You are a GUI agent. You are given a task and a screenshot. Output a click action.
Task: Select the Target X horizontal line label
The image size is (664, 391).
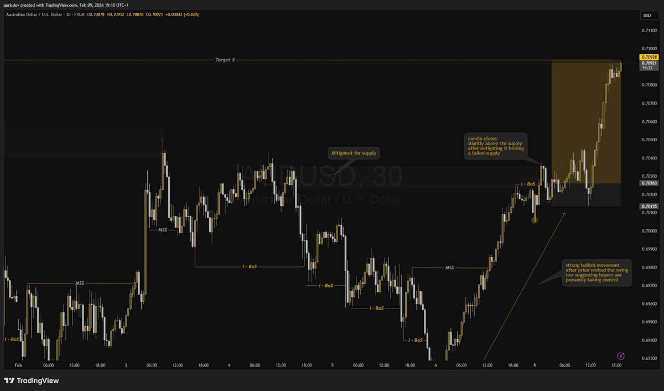[225, 59]
